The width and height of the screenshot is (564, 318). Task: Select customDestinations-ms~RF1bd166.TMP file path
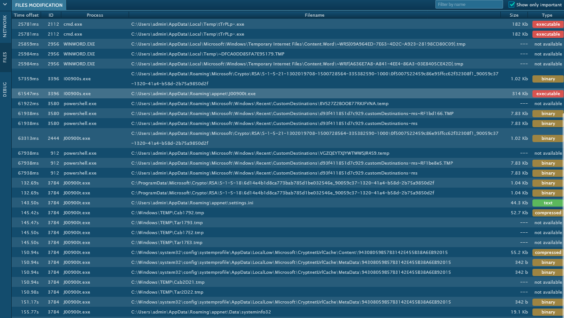pyautogui.click(x=292, y=114)
